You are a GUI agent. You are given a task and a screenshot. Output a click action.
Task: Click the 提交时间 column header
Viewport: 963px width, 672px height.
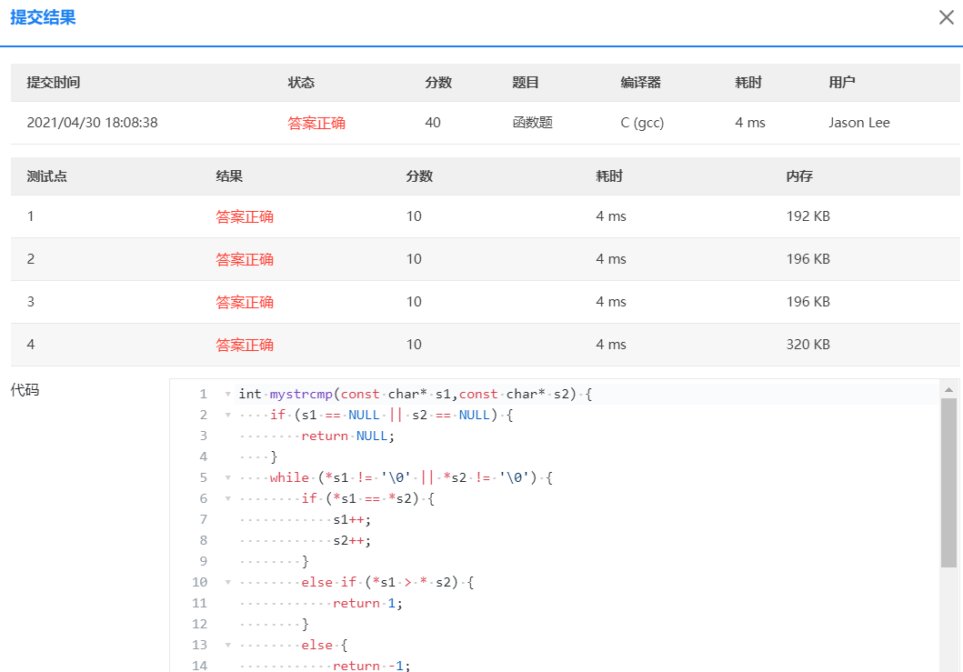point(54,83)
